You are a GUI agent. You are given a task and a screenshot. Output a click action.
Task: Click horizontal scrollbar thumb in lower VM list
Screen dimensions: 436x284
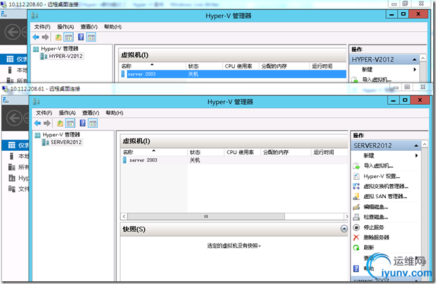(206, 216)
